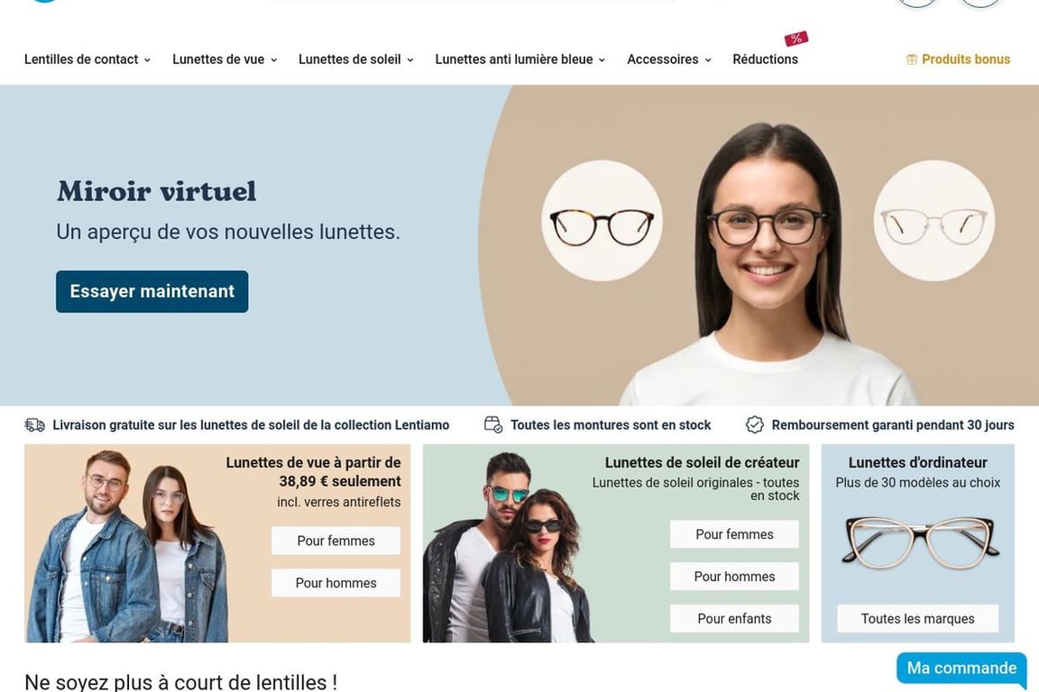Select the tortoise round glasses thumbnail
Viewport: 1039px width, 692px height.
[602, 221]
